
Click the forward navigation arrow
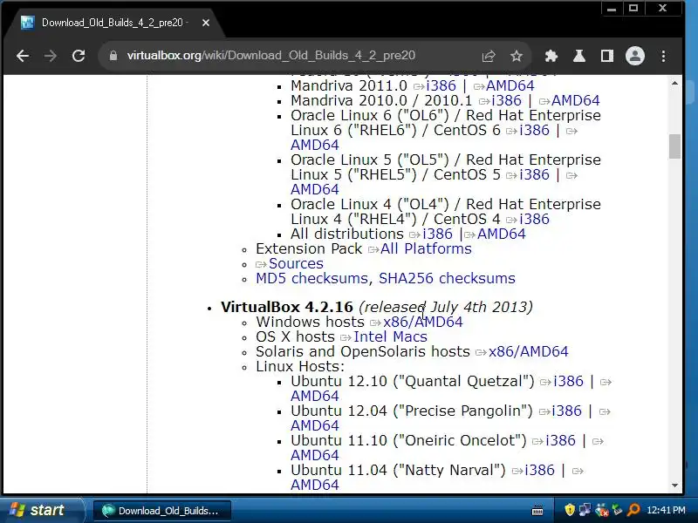pyautogui.click(x=51, y=56)
